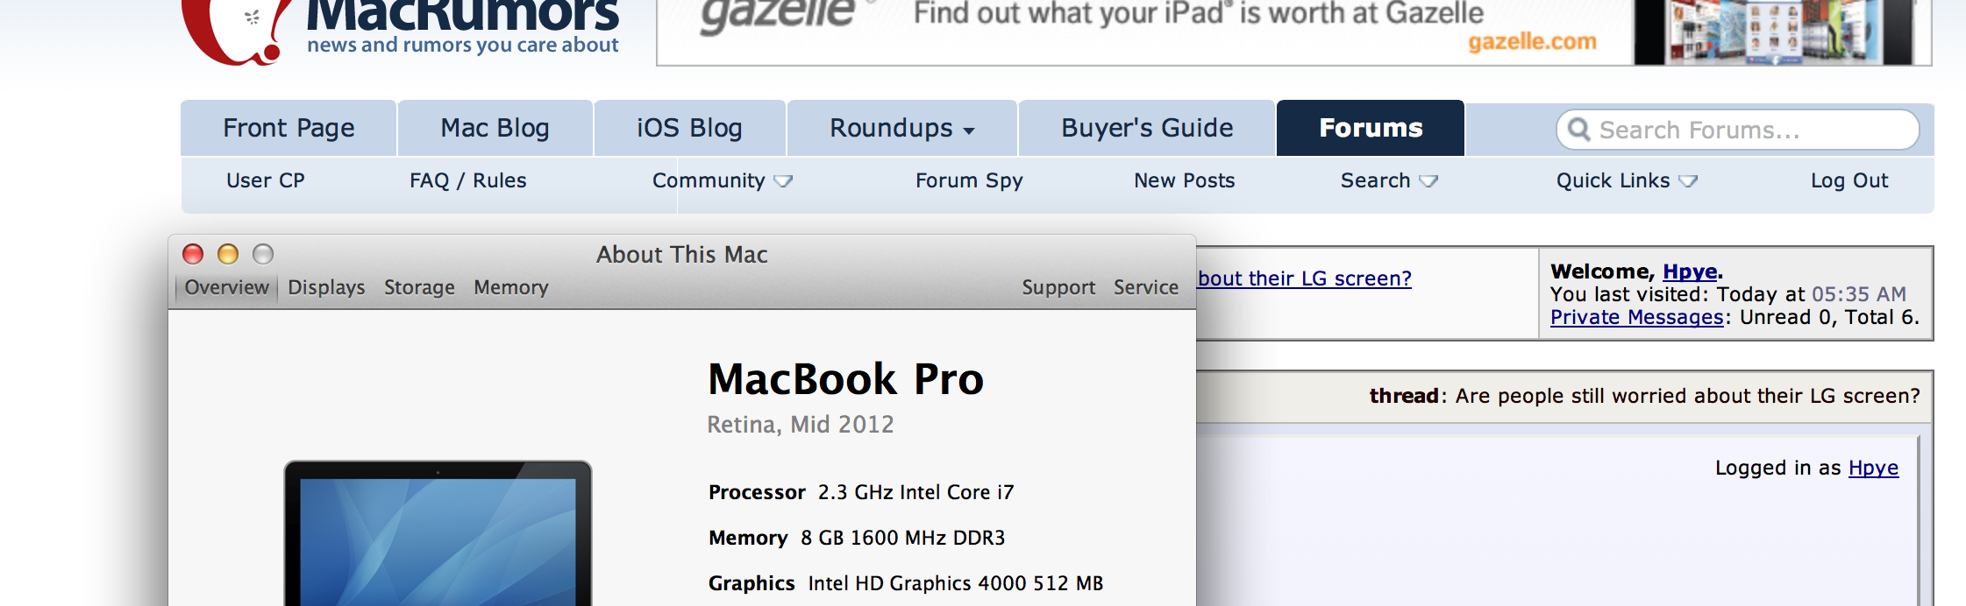Open the iOS Blog tab
Image resolution: width=1966 pixels, height=606 pixels.
click(689, 128)
